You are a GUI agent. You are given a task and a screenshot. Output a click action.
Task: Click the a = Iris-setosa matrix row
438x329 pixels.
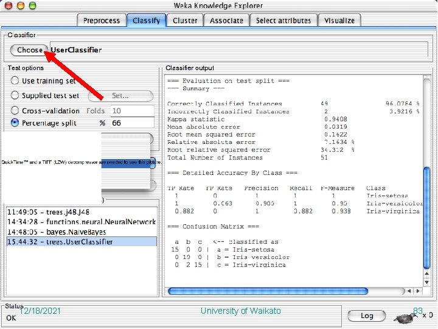(x=223, y=250)
